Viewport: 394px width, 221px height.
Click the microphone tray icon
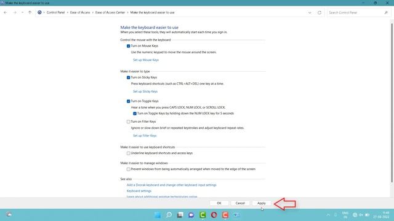pos(336,215)
